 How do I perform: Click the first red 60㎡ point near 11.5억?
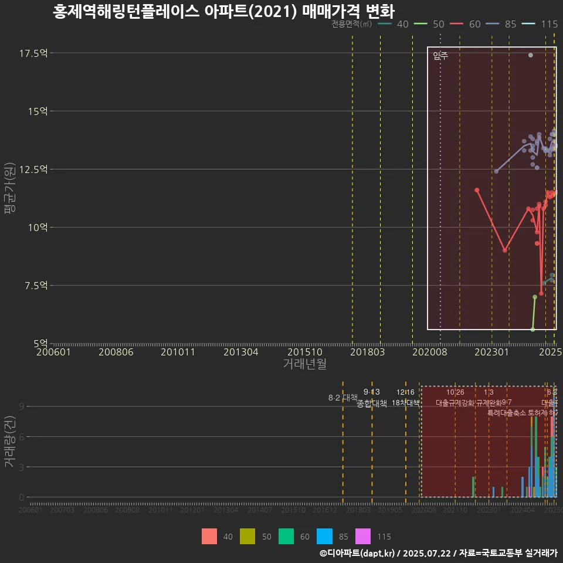477,190
